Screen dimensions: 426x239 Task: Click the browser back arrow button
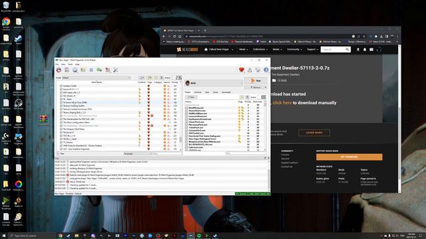click(x=164, y=37)
